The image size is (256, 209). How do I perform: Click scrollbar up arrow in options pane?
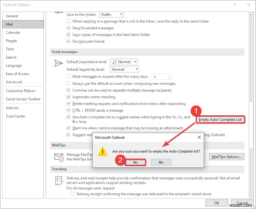(x=251, y=15)
